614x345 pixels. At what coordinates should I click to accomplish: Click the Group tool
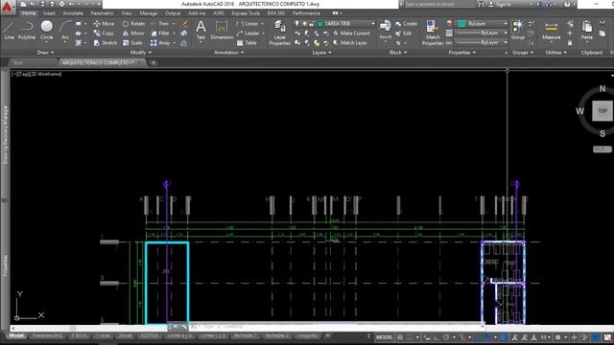point(518,30)
